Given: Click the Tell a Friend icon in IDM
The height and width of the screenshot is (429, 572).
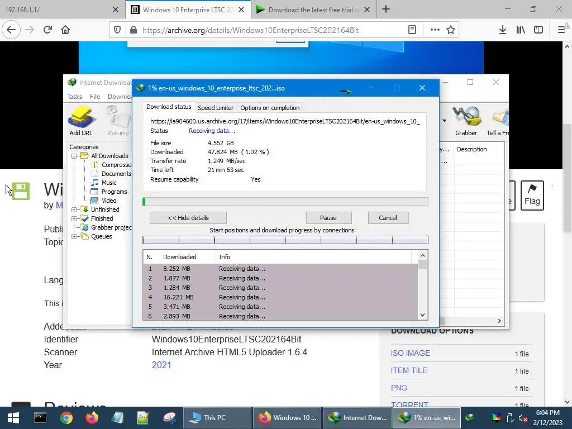Looking at the screenshot, I should point(498,121).
